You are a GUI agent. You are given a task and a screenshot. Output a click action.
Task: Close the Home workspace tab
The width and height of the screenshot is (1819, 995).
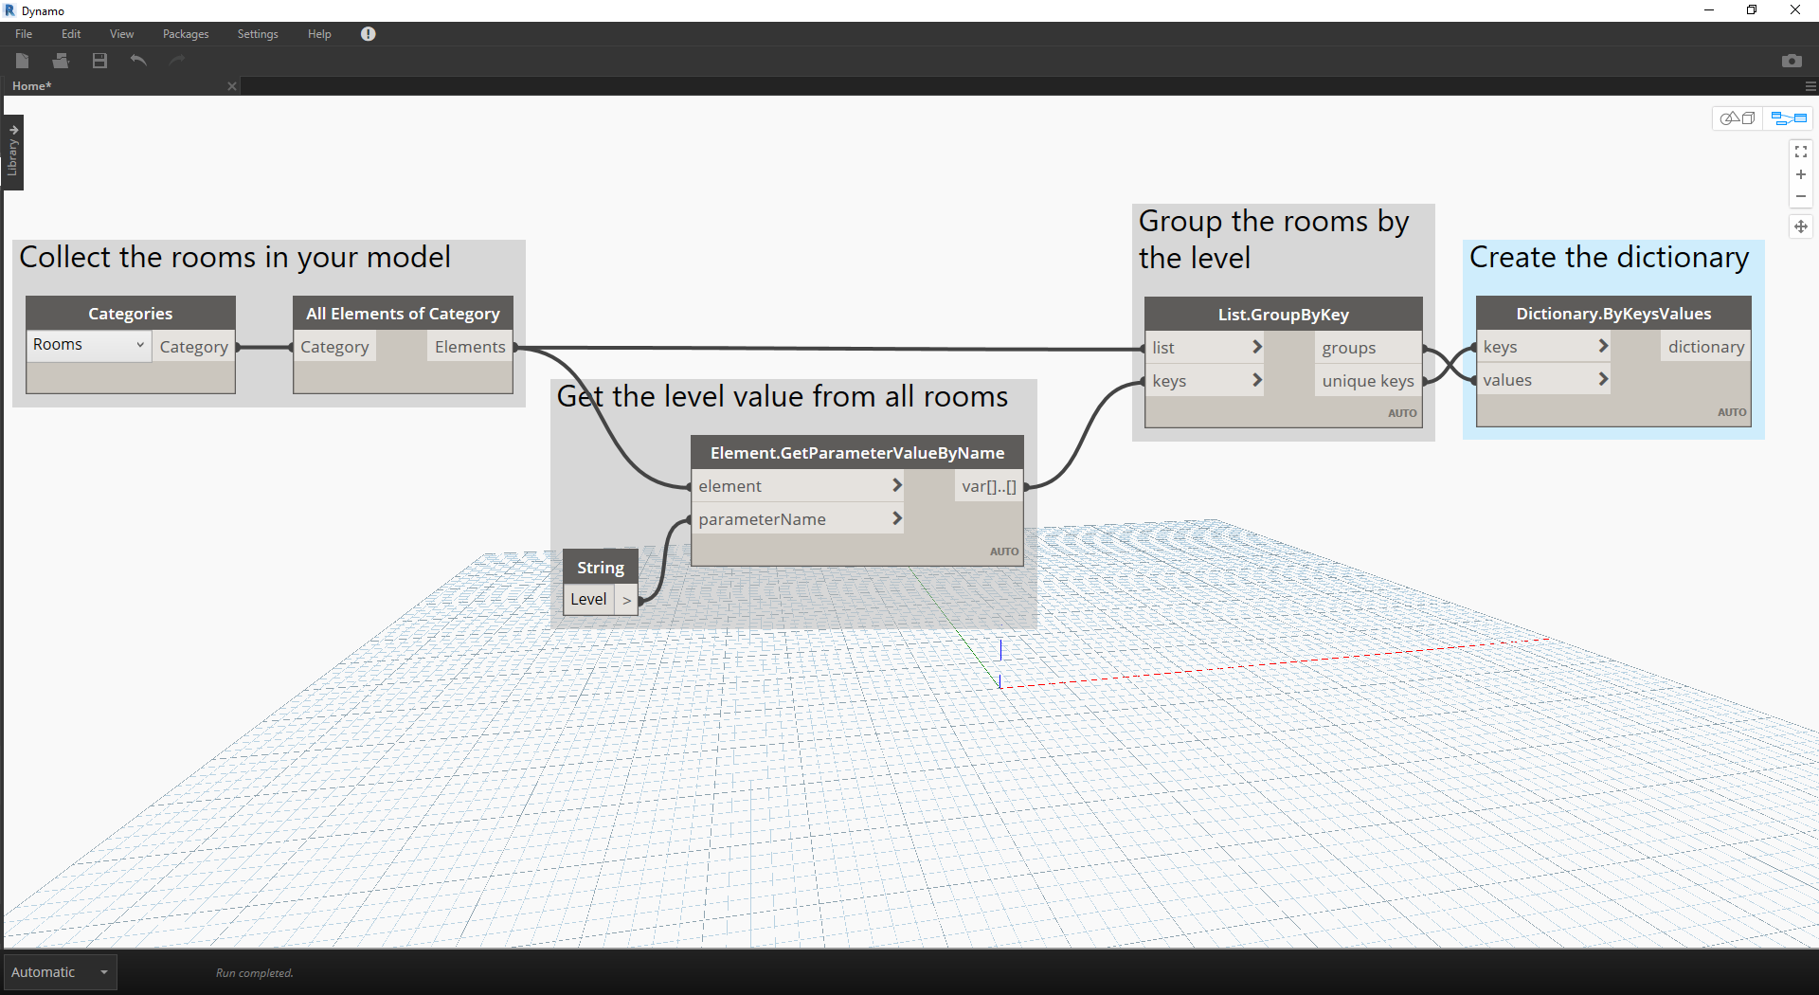tap(232, 86)
